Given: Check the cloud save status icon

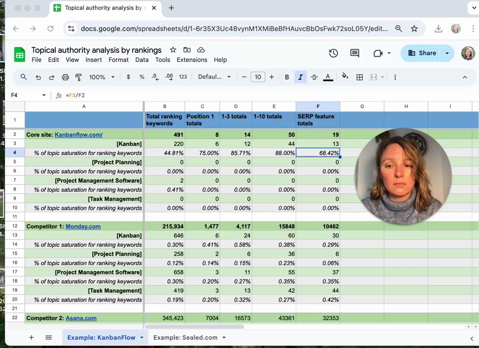Looking at the screenshot, I should pos(201,50).
